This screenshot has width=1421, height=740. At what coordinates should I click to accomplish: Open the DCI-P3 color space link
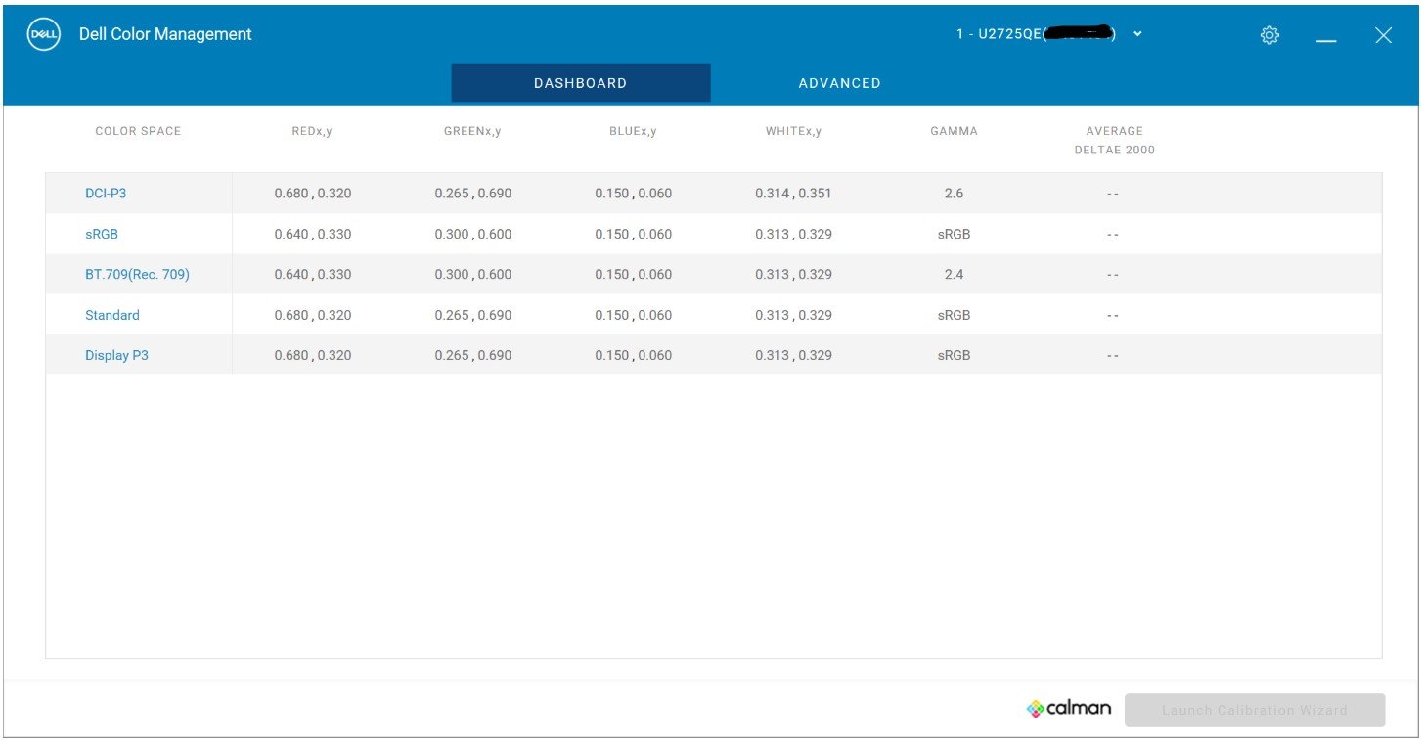tap(106, 194)
